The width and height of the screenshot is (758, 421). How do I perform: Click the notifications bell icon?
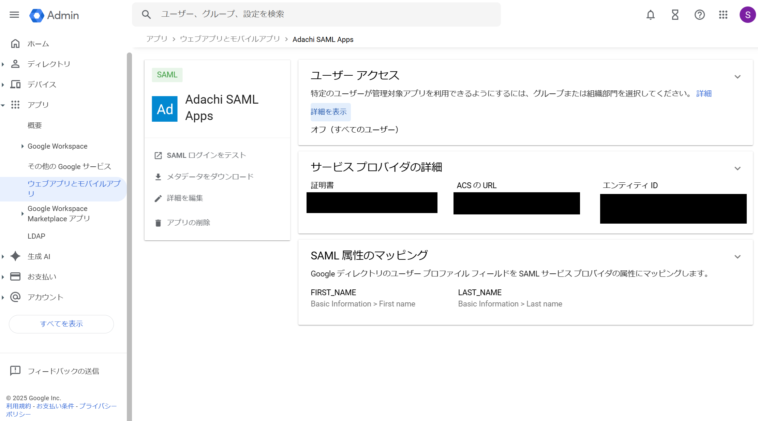[x=650, y=15]
